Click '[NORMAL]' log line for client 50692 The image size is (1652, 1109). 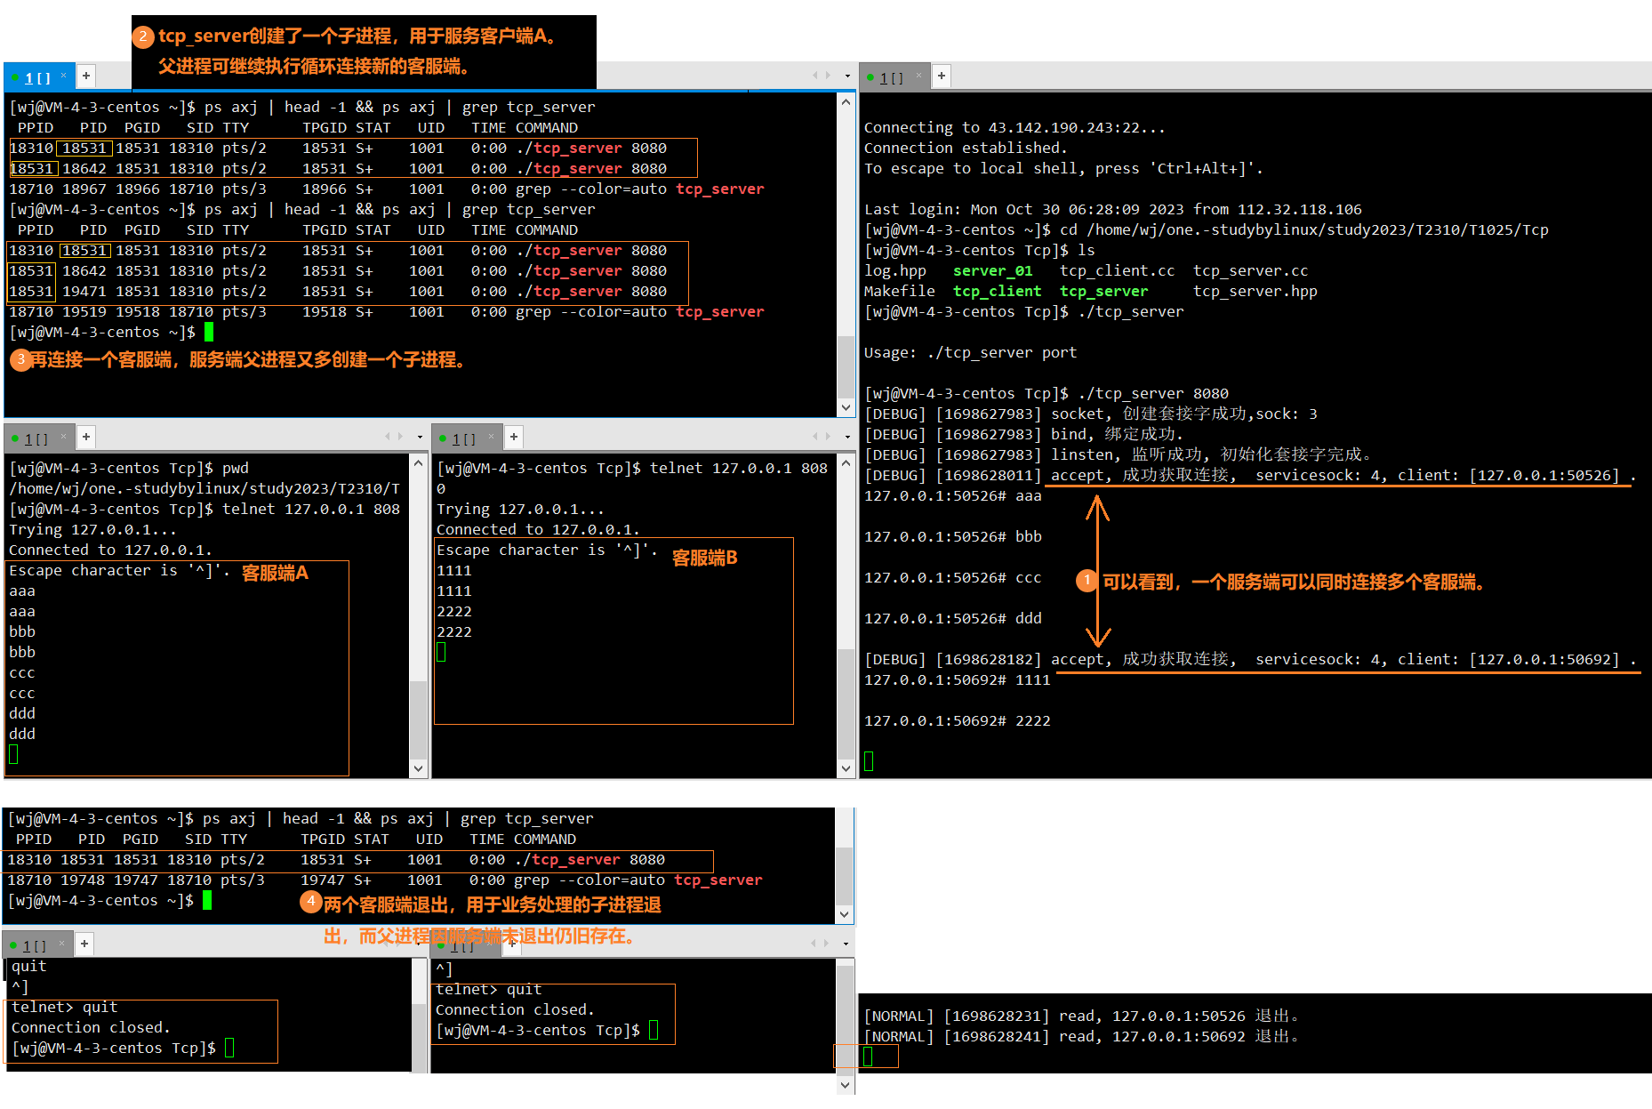pos(1082,1036)
